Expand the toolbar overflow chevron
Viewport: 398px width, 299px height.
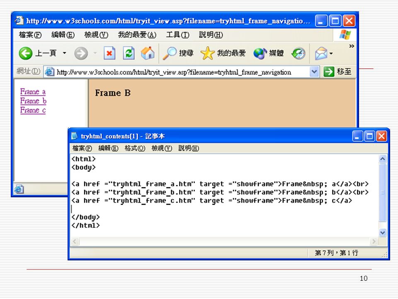click(x=352, y=46)
